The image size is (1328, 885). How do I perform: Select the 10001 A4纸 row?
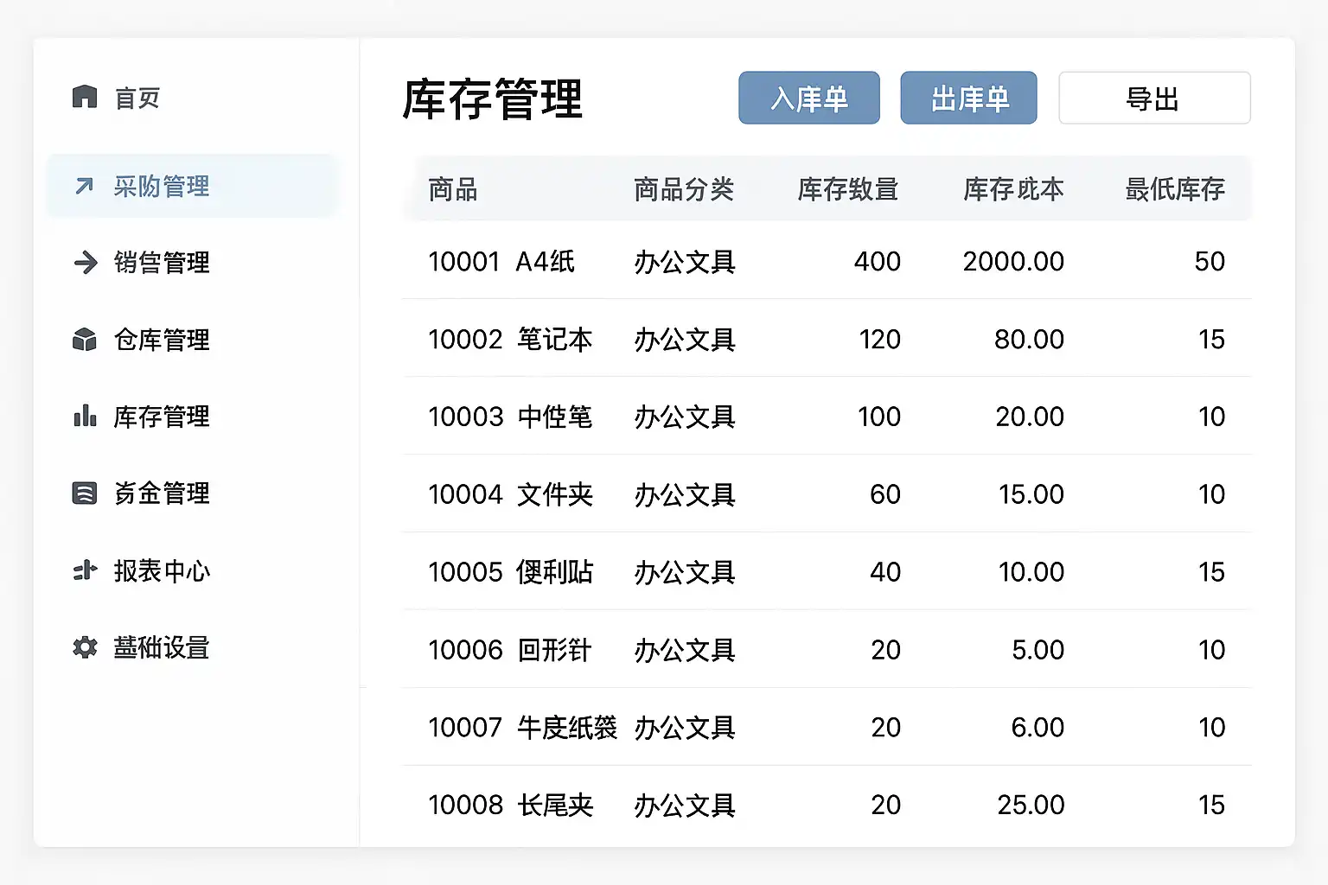pyautogui.click(x=826, y=261)
